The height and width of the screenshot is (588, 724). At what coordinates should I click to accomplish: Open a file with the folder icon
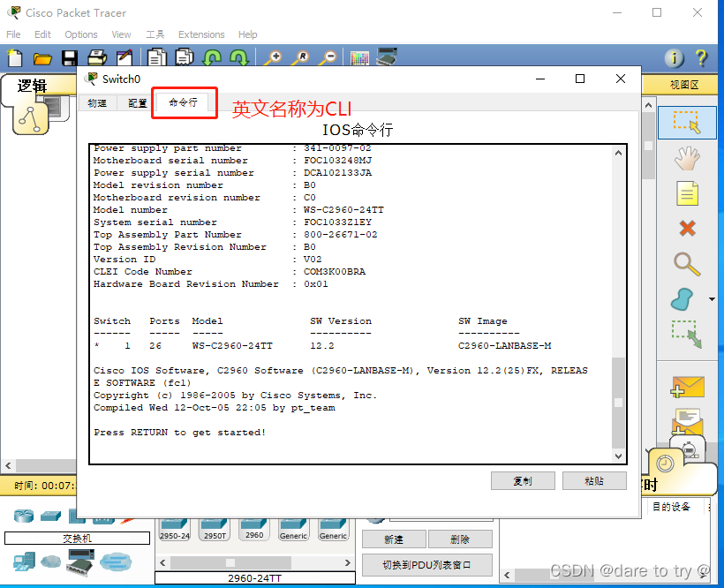pos(42,58)
